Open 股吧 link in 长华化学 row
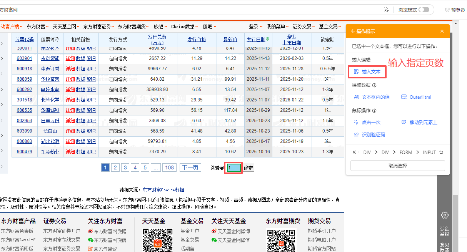Image resolution: width=467 pixels, height=252 pixels. [x=91, y=100]
